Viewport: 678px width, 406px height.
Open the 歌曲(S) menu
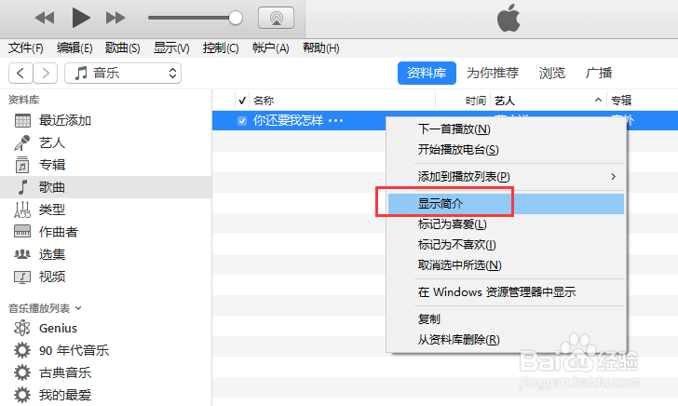click(122, 48)
